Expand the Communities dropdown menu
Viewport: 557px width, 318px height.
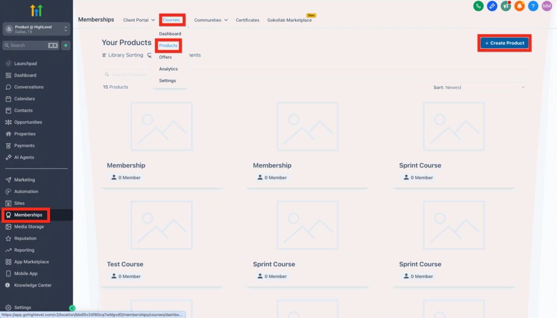pos(211,20)
